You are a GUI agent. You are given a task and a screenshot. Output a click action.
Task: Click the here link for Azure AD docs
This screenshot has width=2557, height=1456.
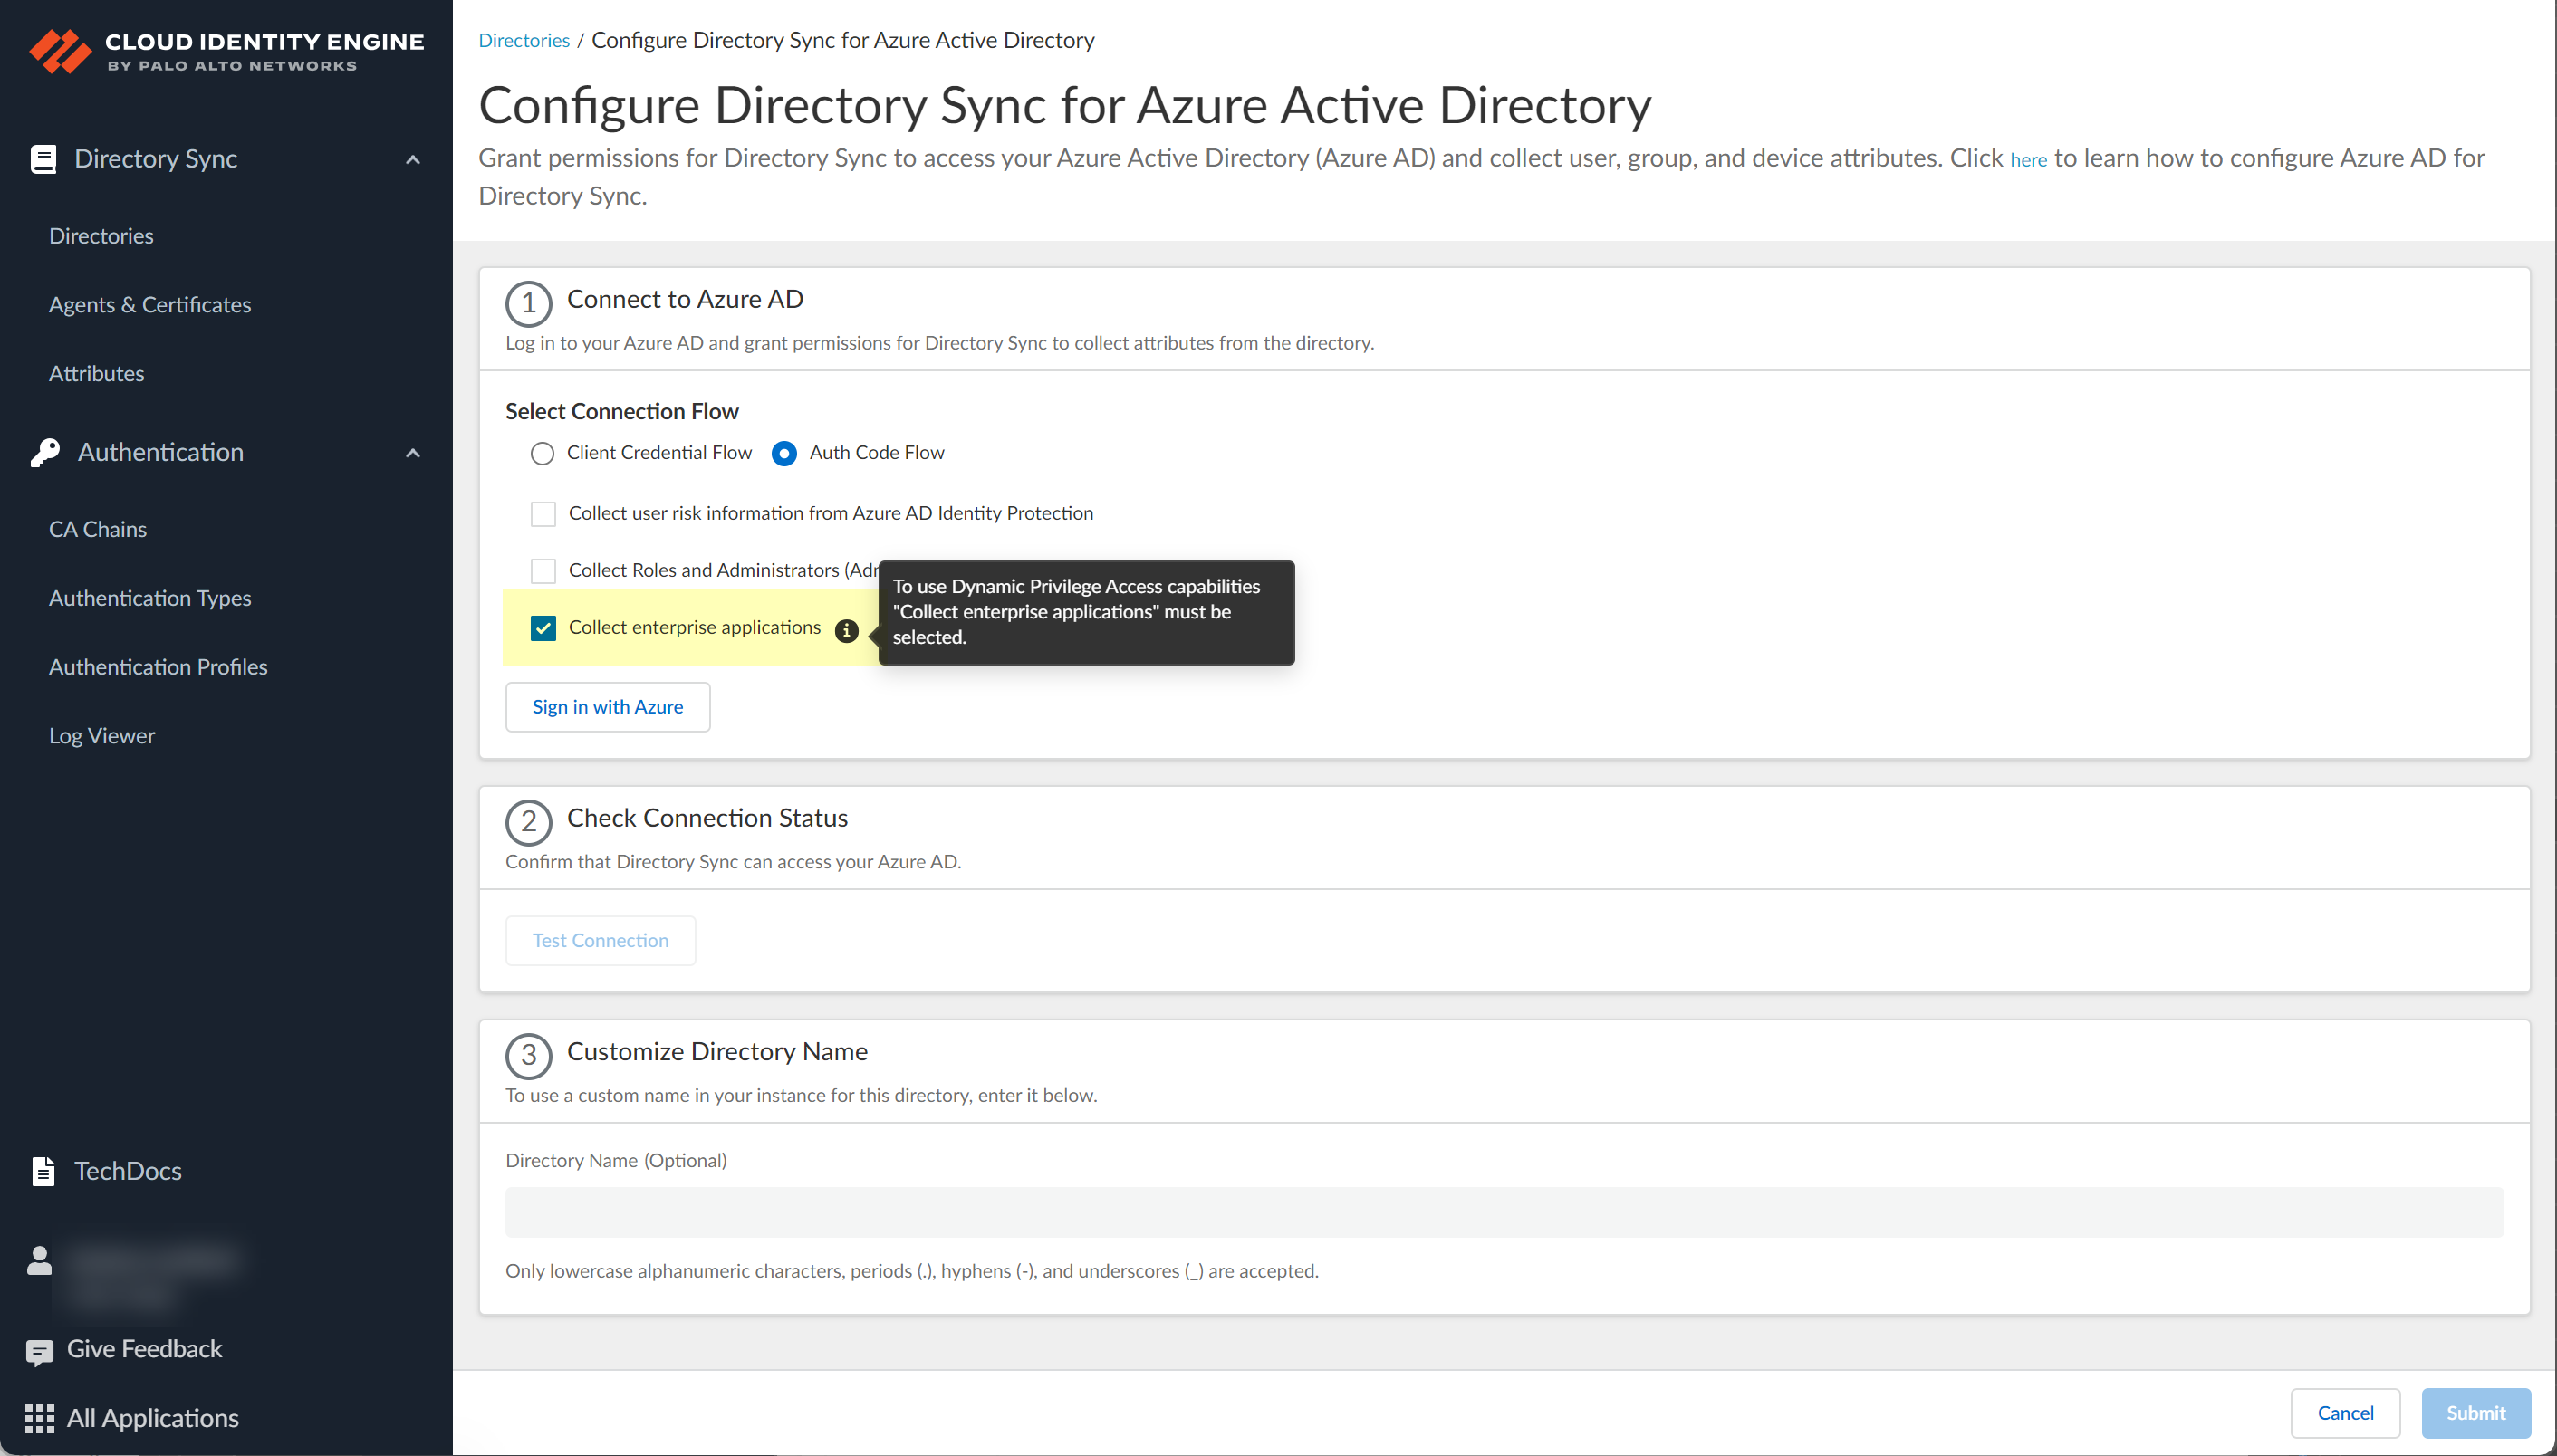pos(2027,159)
